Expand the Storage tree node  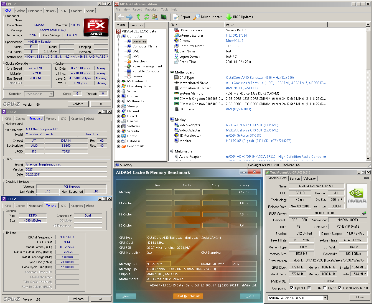[x=118, y=106]
